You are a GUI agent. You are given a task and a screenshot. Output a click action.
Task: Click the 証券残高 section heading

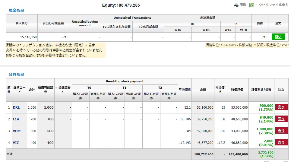[x=16, y=74]
